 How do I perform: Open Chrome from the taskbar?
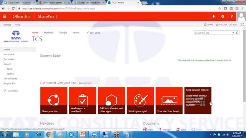[49, 135]
